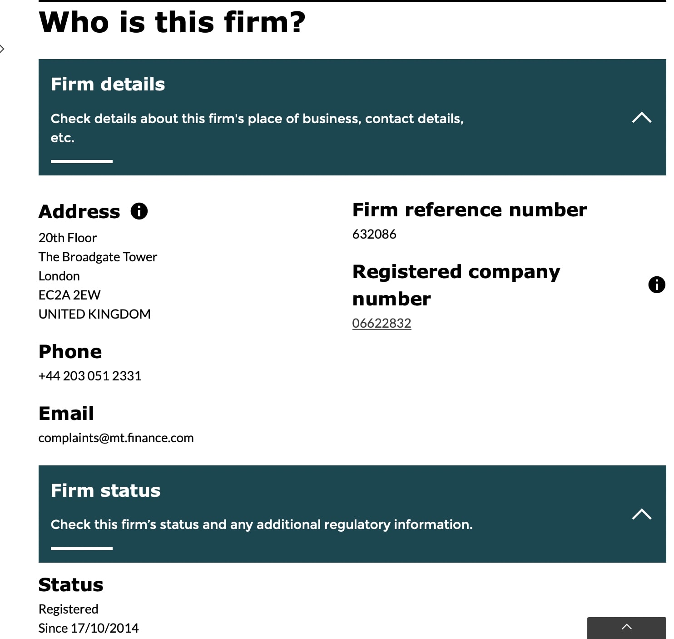Click the Registered company number heading

coord(456,285)
